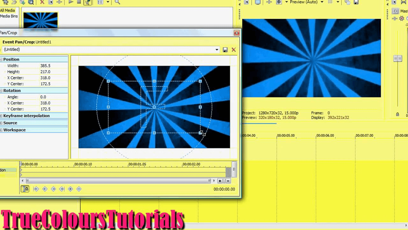Start media preview with play icon
The image size is (408, 230).
[x=71, y=2]
